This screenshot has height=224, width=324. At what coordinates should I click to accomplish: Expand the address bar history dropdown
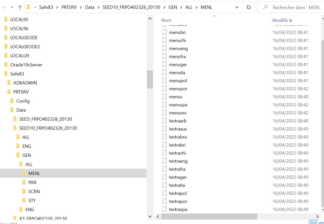click(237, 7)
